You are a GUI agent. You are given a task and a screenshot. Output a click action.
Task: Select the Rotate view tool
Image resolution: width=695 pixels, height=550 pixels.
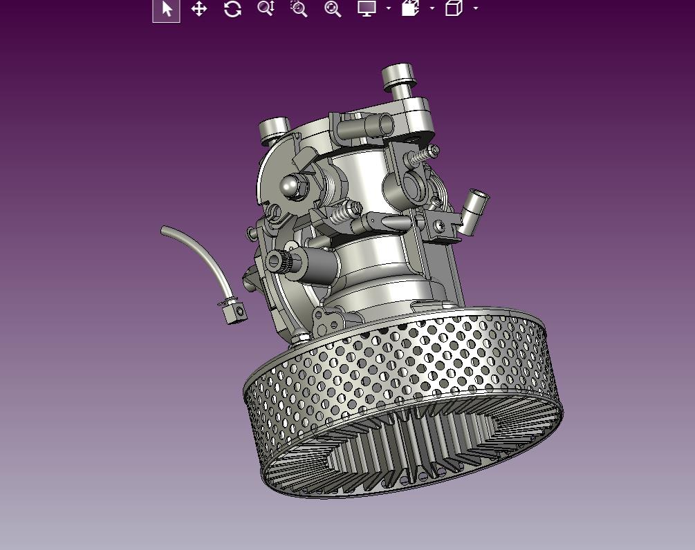coord(232,9)
